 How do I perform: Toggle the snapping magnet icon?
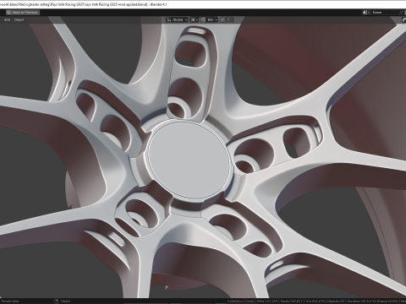(203, 19)
